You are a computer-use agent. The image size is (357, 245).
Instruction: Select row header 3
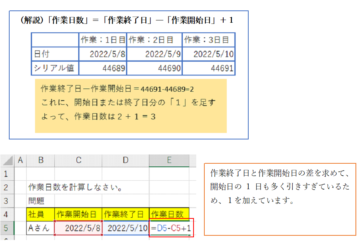[7, 201]
